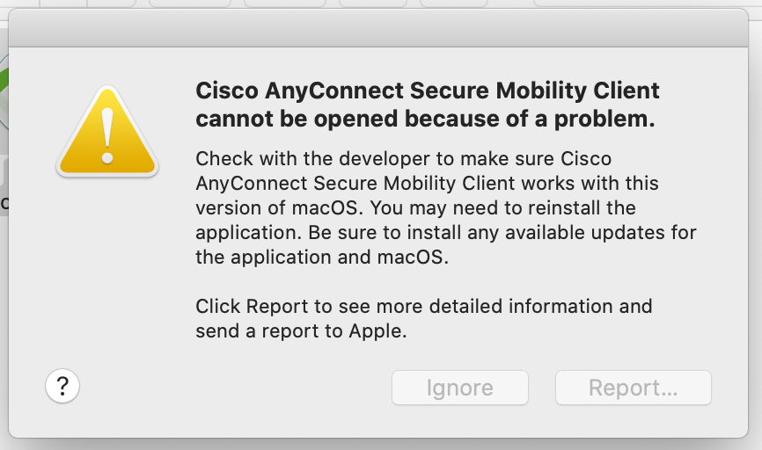
Task: Click the bold Cisco AnyConnect error heading
Action: tap(427, 105)
